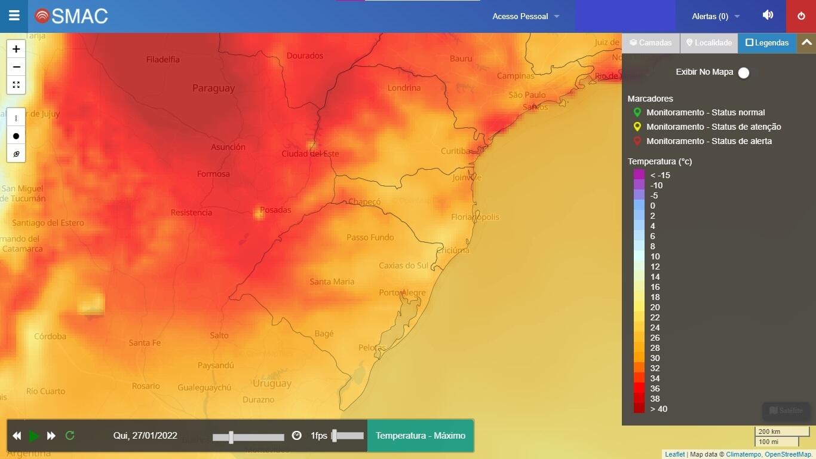Click Resistencia on the map
This screenshot has height=459, width=816.
191,212
